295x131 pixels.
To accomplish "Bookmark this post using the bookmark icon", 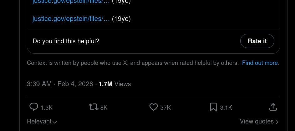I will coord(213,107).
